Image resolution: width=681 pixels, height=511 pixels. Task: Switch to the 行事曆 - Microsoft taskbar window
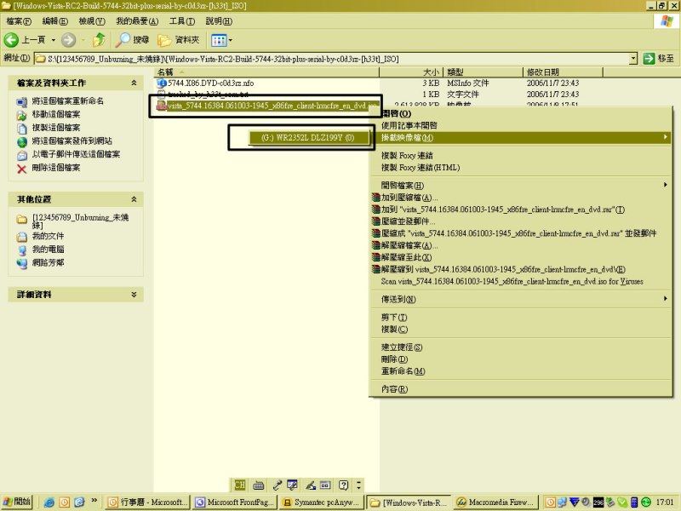pos(147,502)
